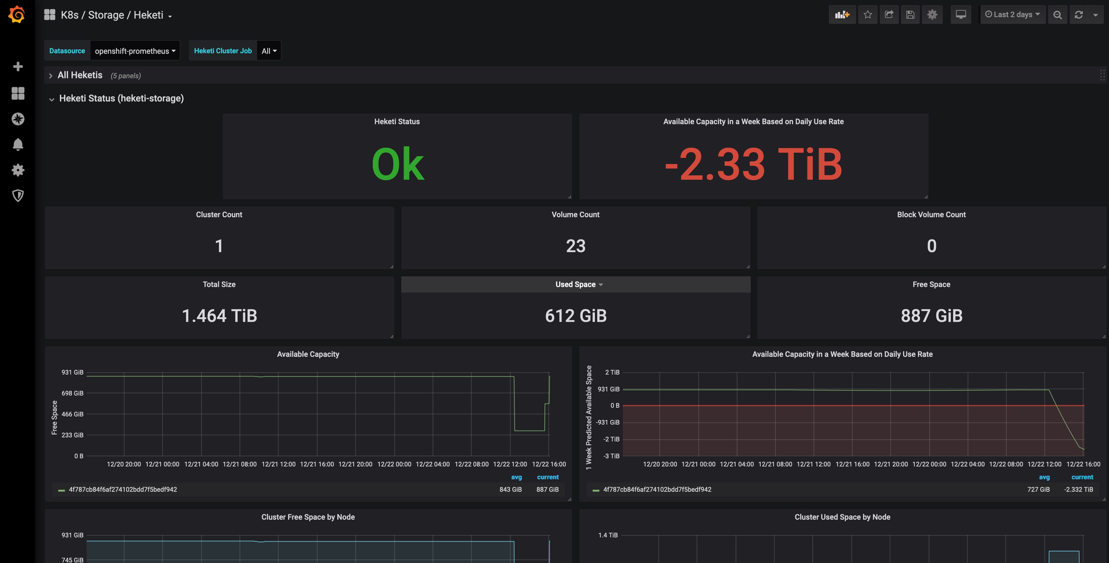Star this dashboard as favorite

pyautogui.click(x=867, y=15)
